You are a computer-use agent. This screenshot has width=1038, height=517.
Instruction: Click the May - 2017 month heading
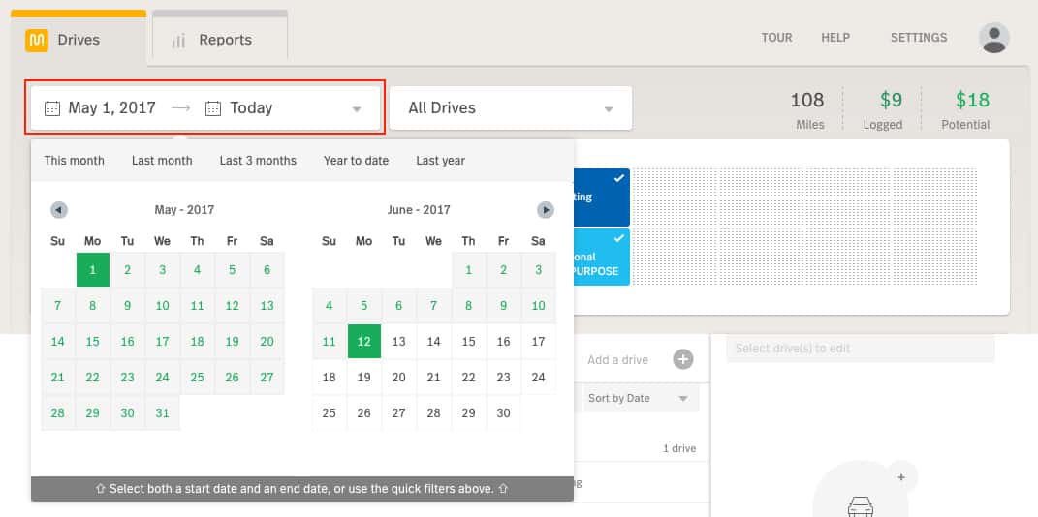tap(184, 210)
